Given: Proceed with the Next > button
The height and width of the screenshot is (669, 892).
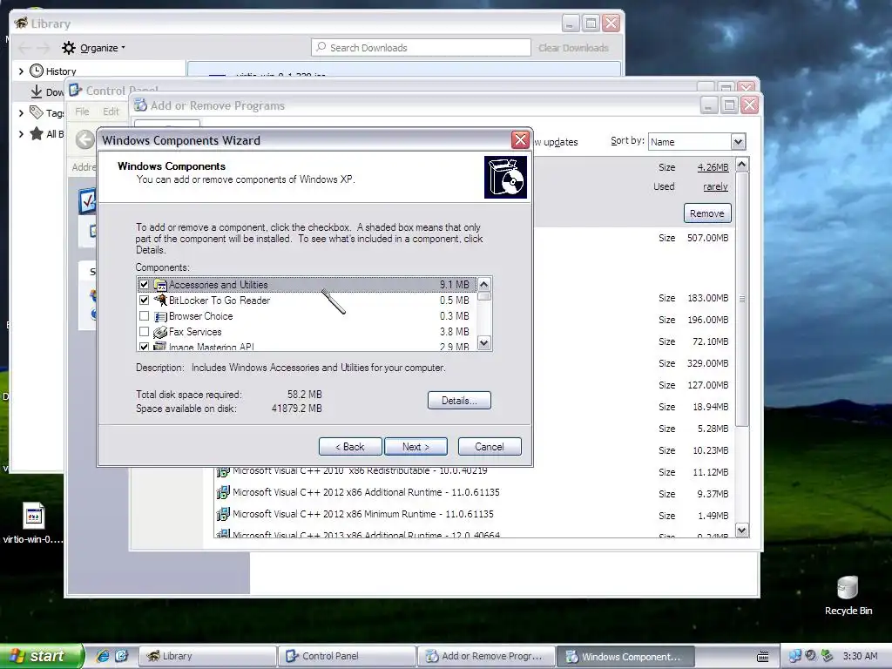Looking at the screenshot, I should (416, 447).
